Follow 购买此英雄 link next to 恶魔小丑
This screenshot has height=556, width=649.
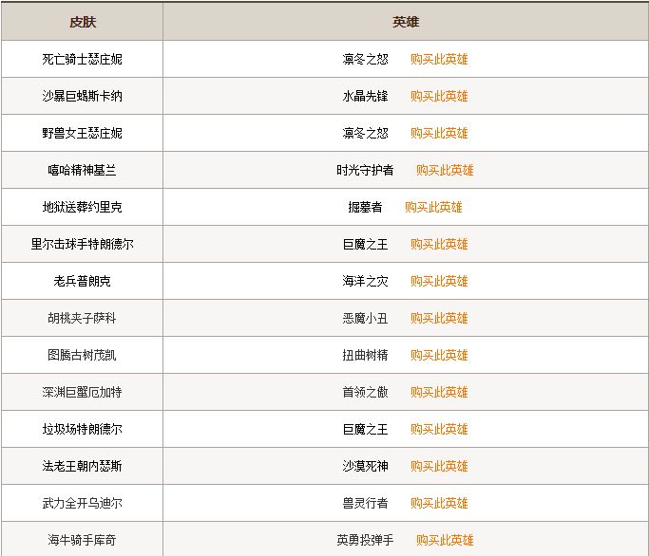point(439,318)
